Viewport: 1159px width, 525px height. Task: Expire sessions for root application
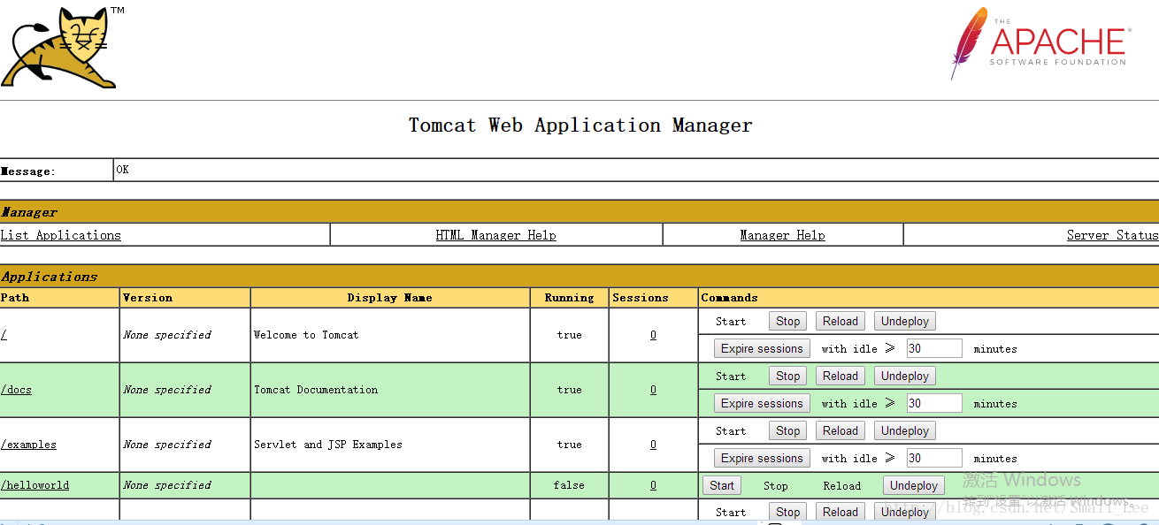pyautogui.click(x=762, y=349)
